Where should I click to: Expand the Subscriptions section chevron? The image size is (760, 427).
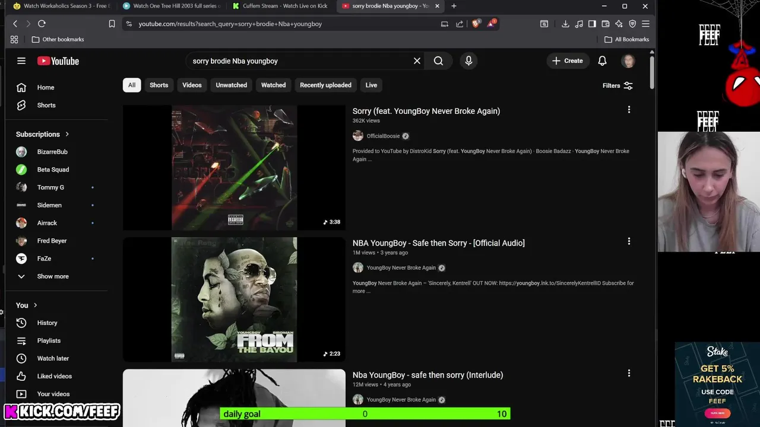67,134
